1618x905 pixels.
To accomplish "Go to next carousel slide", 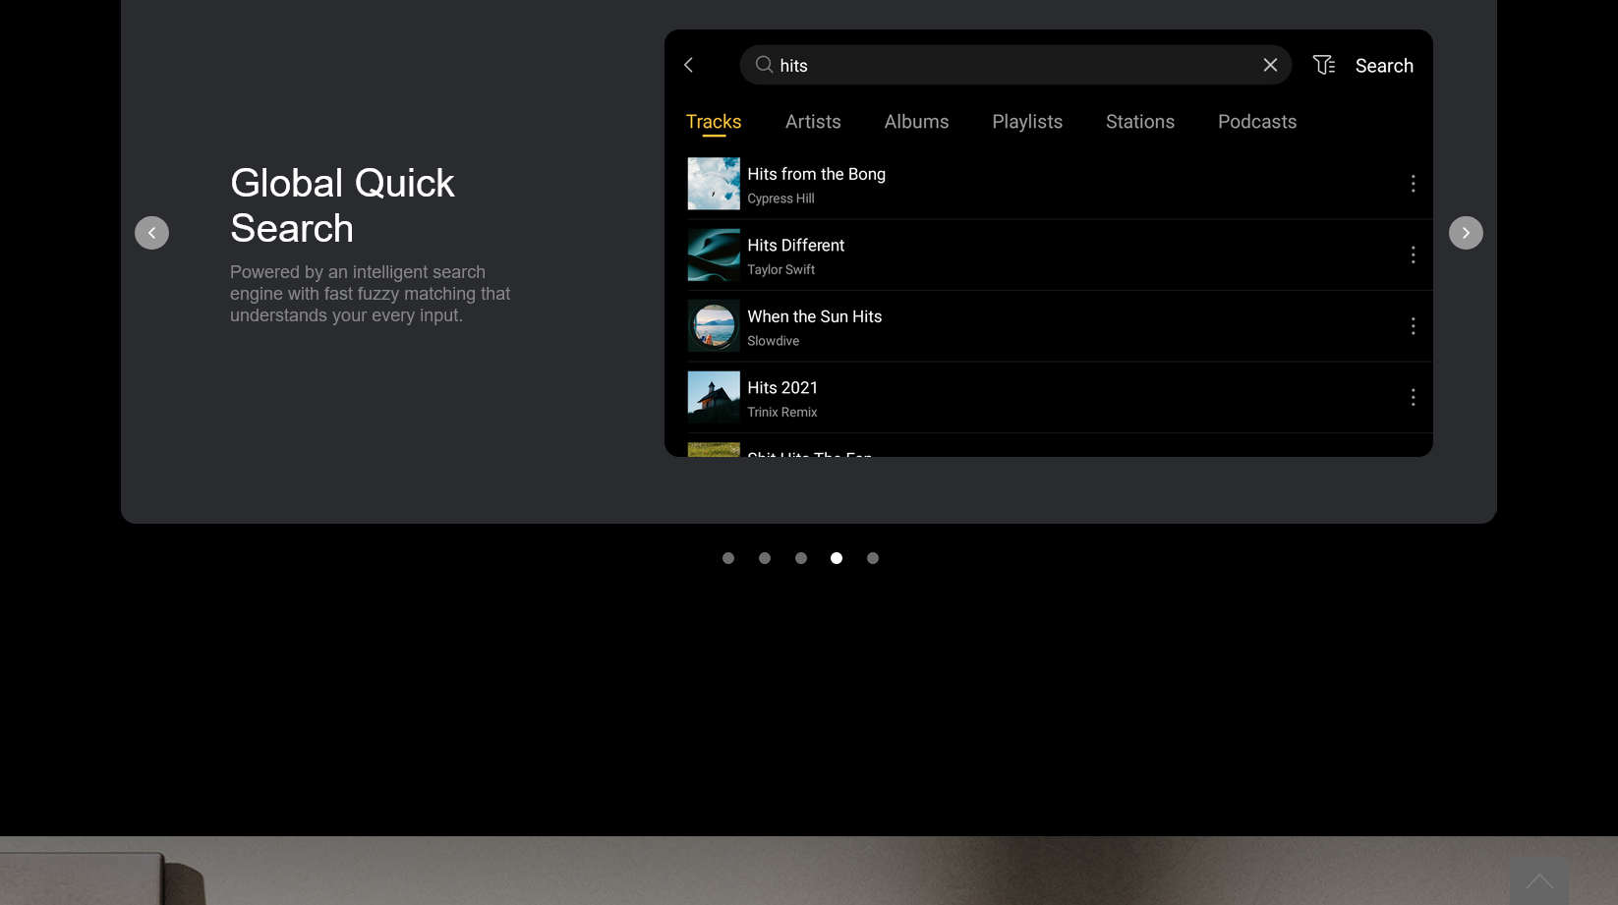I will point(1465,233).
